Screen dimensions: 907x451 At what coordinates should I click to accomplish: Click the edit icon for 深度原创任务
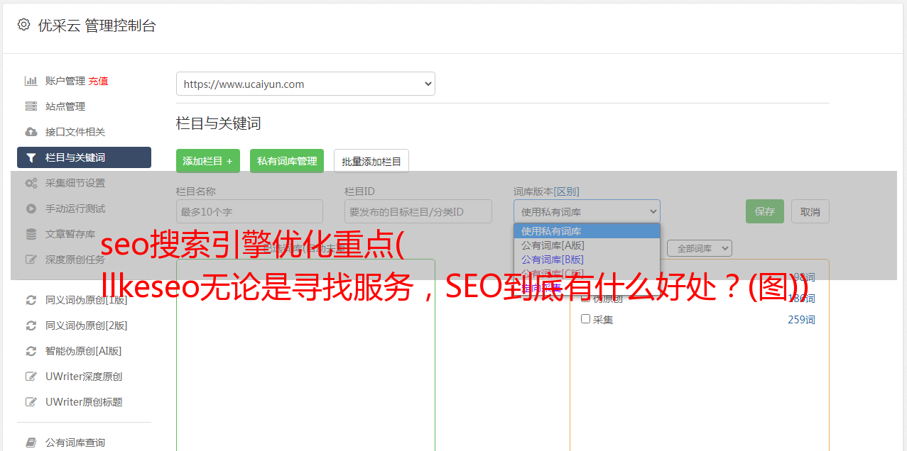31,260
